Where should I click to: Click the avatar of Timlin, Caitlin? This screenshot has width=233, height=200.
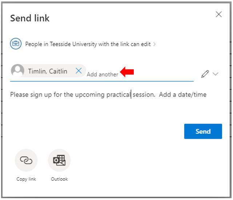tap(18, 71)
